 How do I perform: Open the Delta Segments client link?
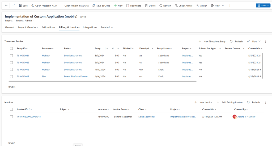coord(146,117)
